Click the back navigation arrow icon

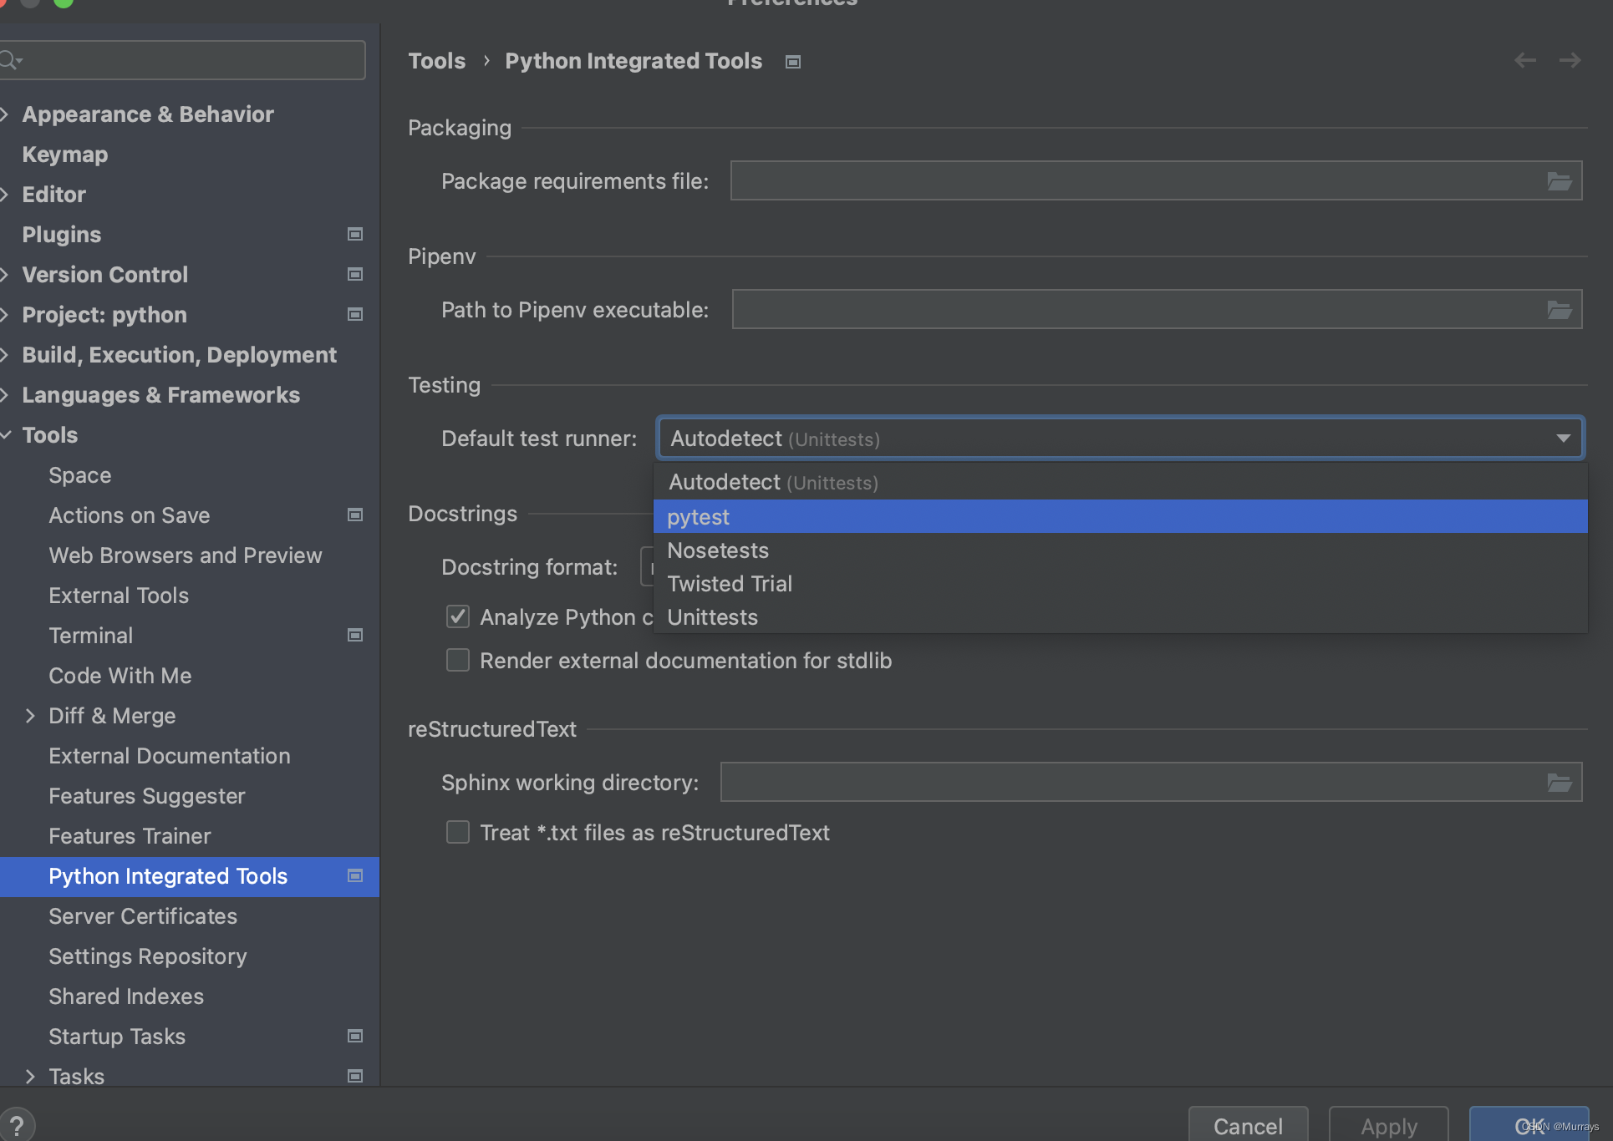tap(1525, 60)
